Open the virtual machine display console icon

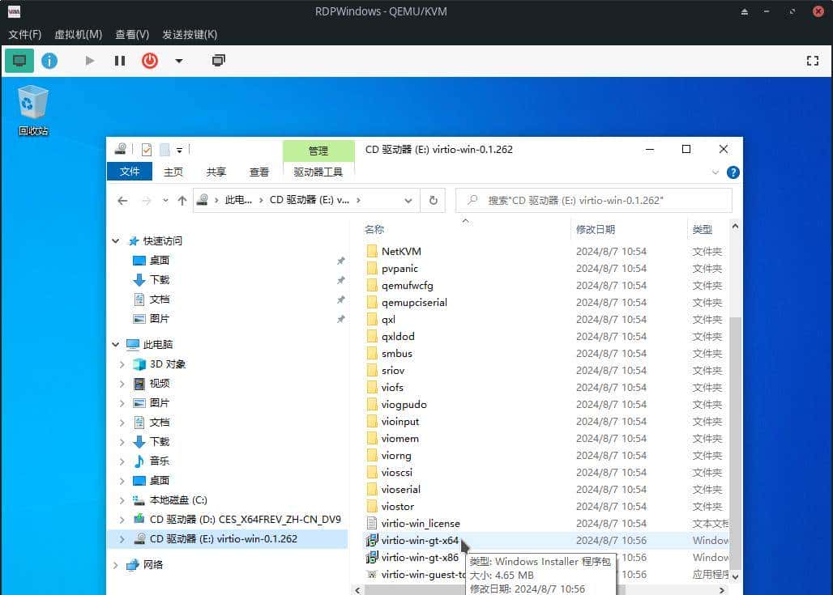point(19,60)
